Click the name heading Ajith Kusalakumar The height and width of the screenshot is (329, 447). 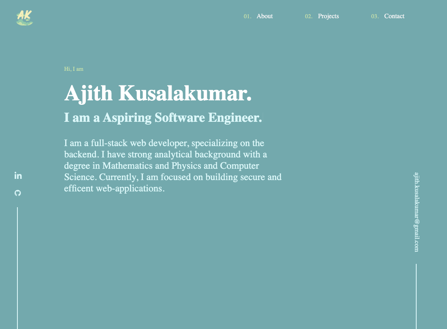tap(158, 93)
